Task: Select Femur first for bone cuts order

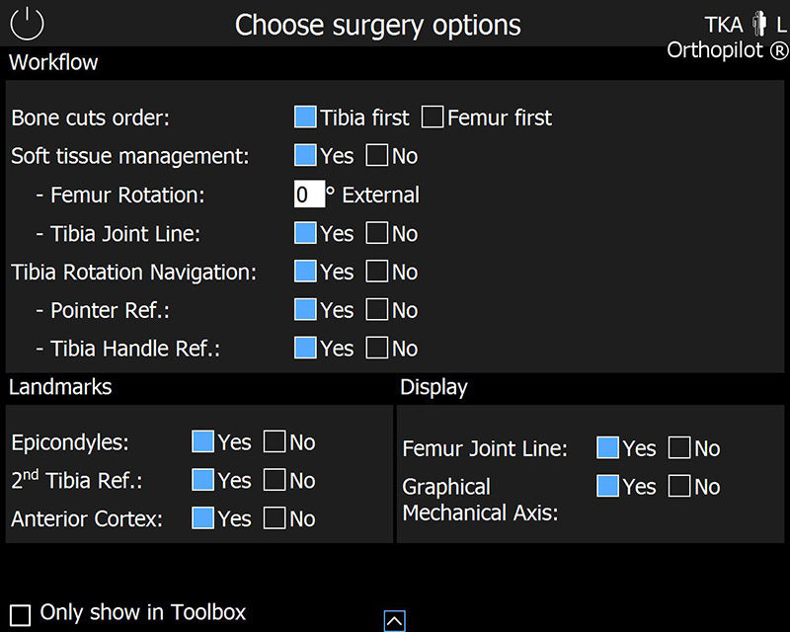Action: 433,117
